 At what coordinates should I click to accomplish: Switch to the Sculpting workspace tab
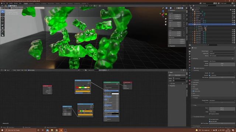[x=37, y=3]
